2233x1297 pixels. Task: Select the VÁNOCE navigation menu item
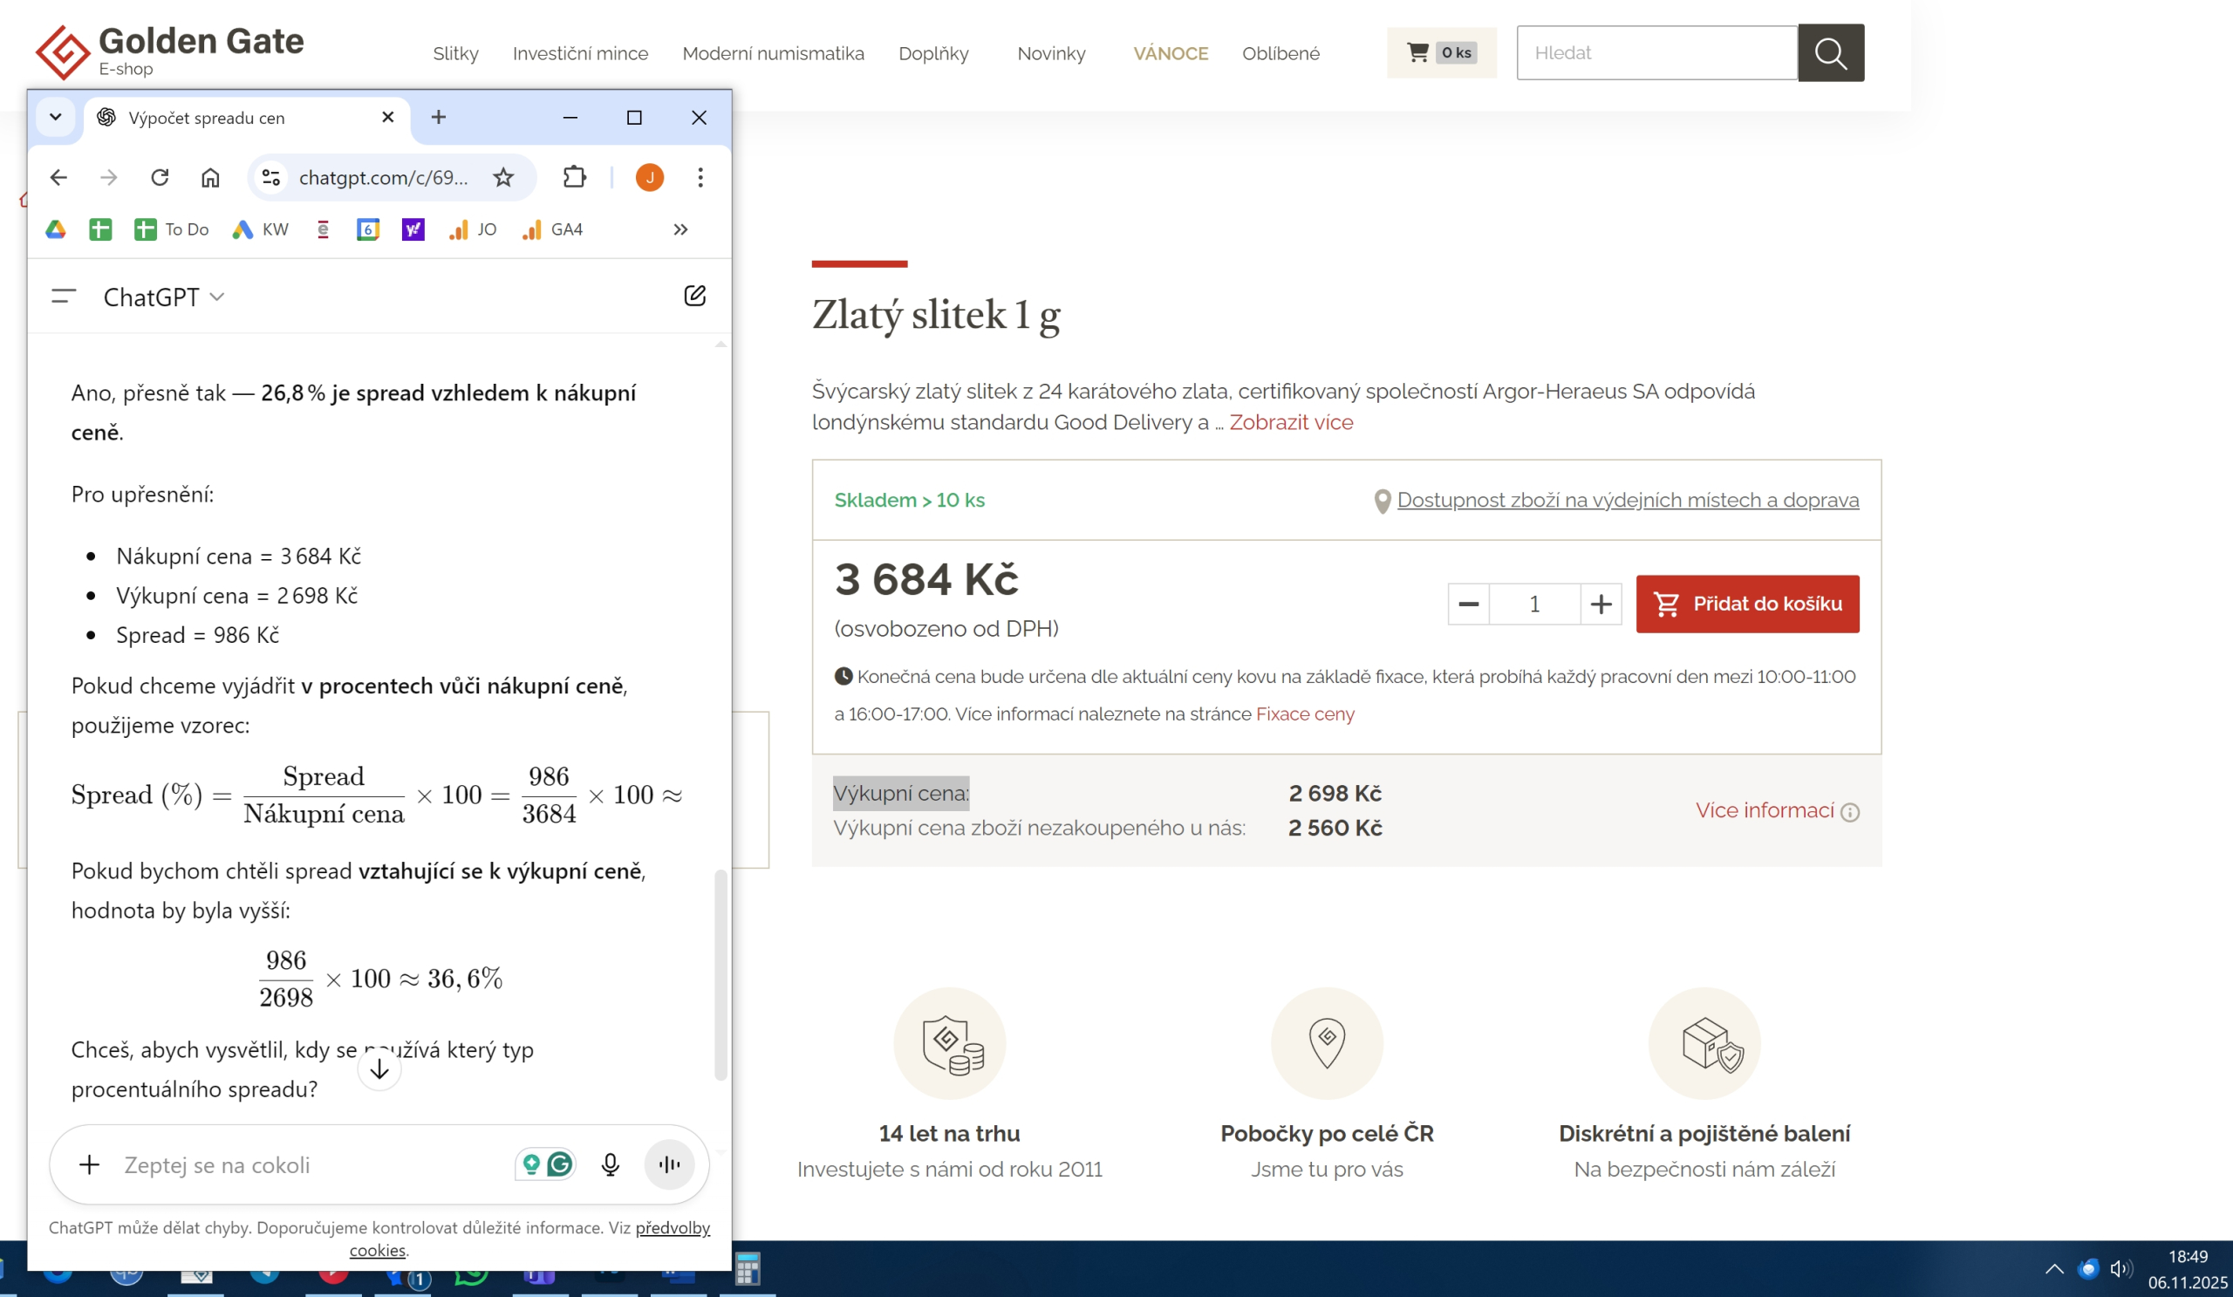1170,53
